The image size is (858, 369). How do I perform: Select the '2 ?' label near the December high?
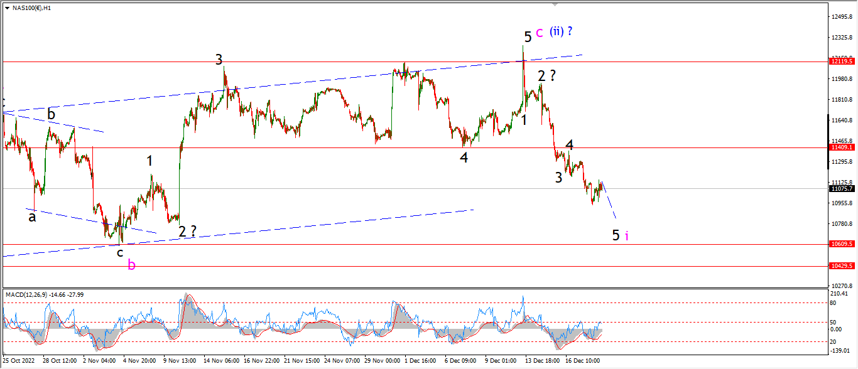[x=546, y=76]
